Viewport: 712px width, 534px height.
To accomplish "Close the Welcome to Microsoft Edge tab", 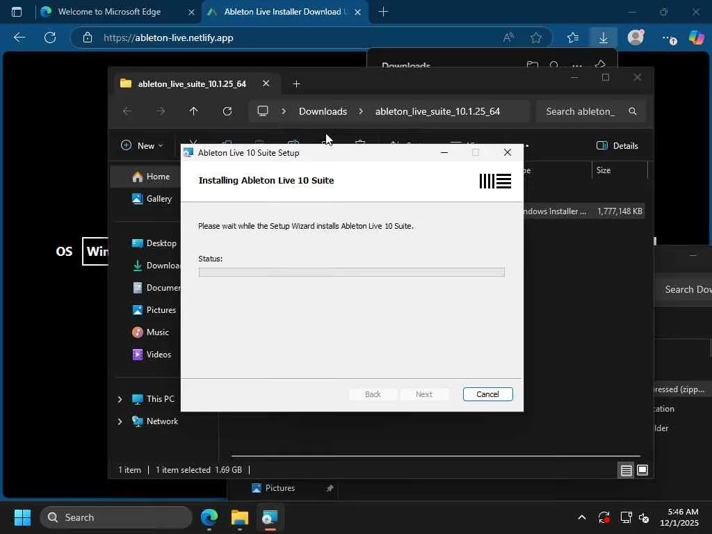I will tap(192, 13).
